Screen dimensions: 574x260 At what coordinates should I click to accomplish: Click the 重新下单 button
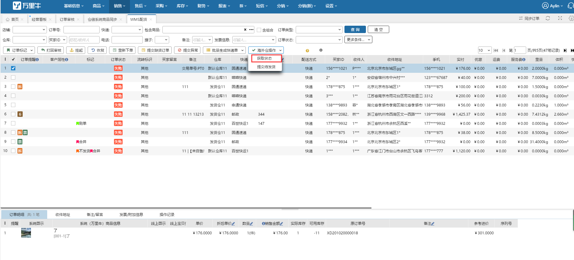(x=123, y=50)
